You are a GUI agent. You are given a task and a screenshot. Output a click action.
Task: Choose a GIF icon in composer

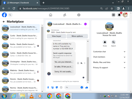pos(61,87)
